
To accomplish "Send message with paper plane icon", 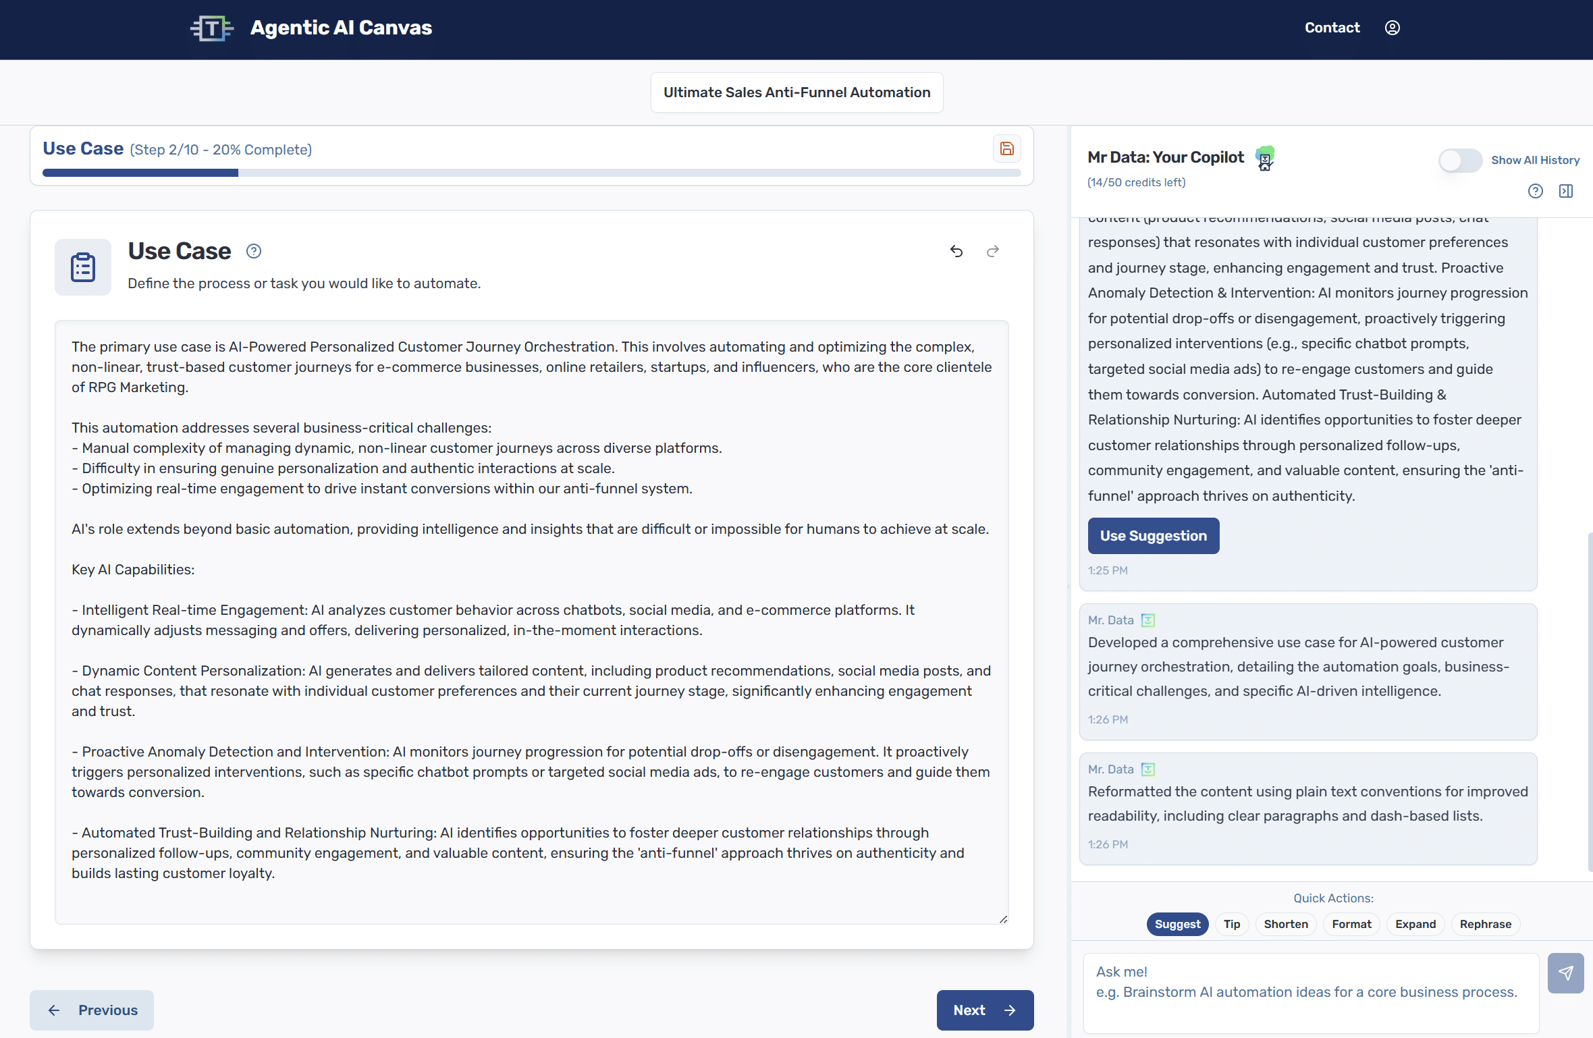I will (x=1565, y=973).
